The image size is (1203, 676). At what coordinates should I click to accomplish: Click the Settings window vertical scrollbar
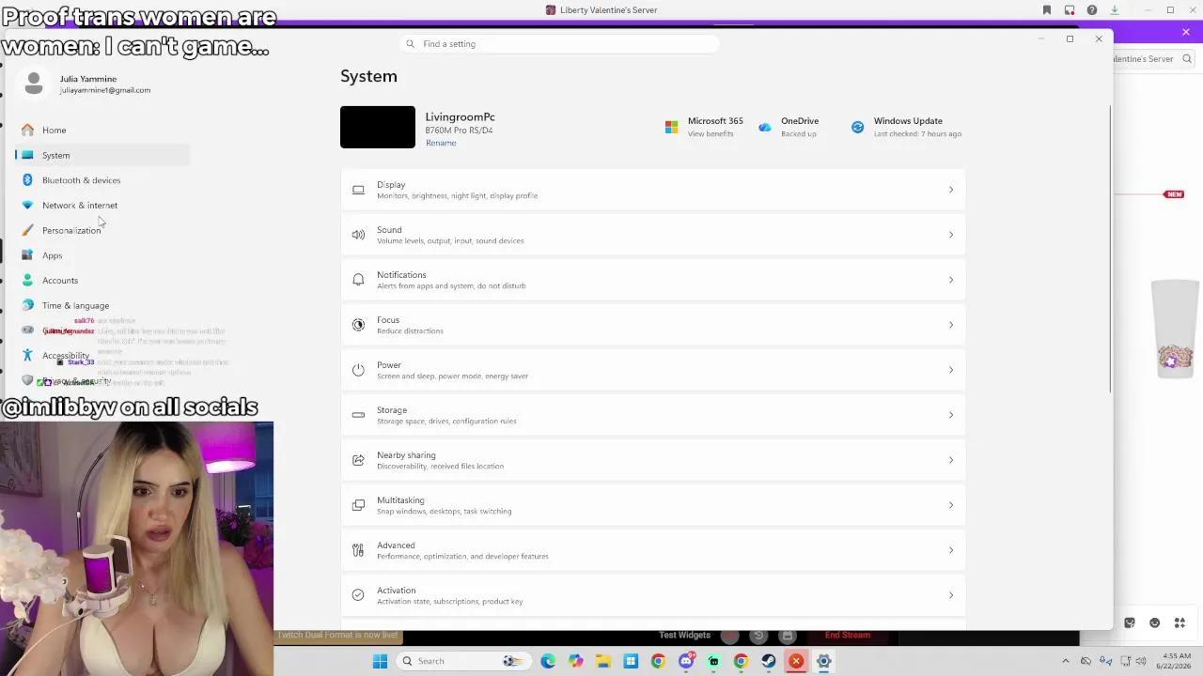(x=1110, y=249)
